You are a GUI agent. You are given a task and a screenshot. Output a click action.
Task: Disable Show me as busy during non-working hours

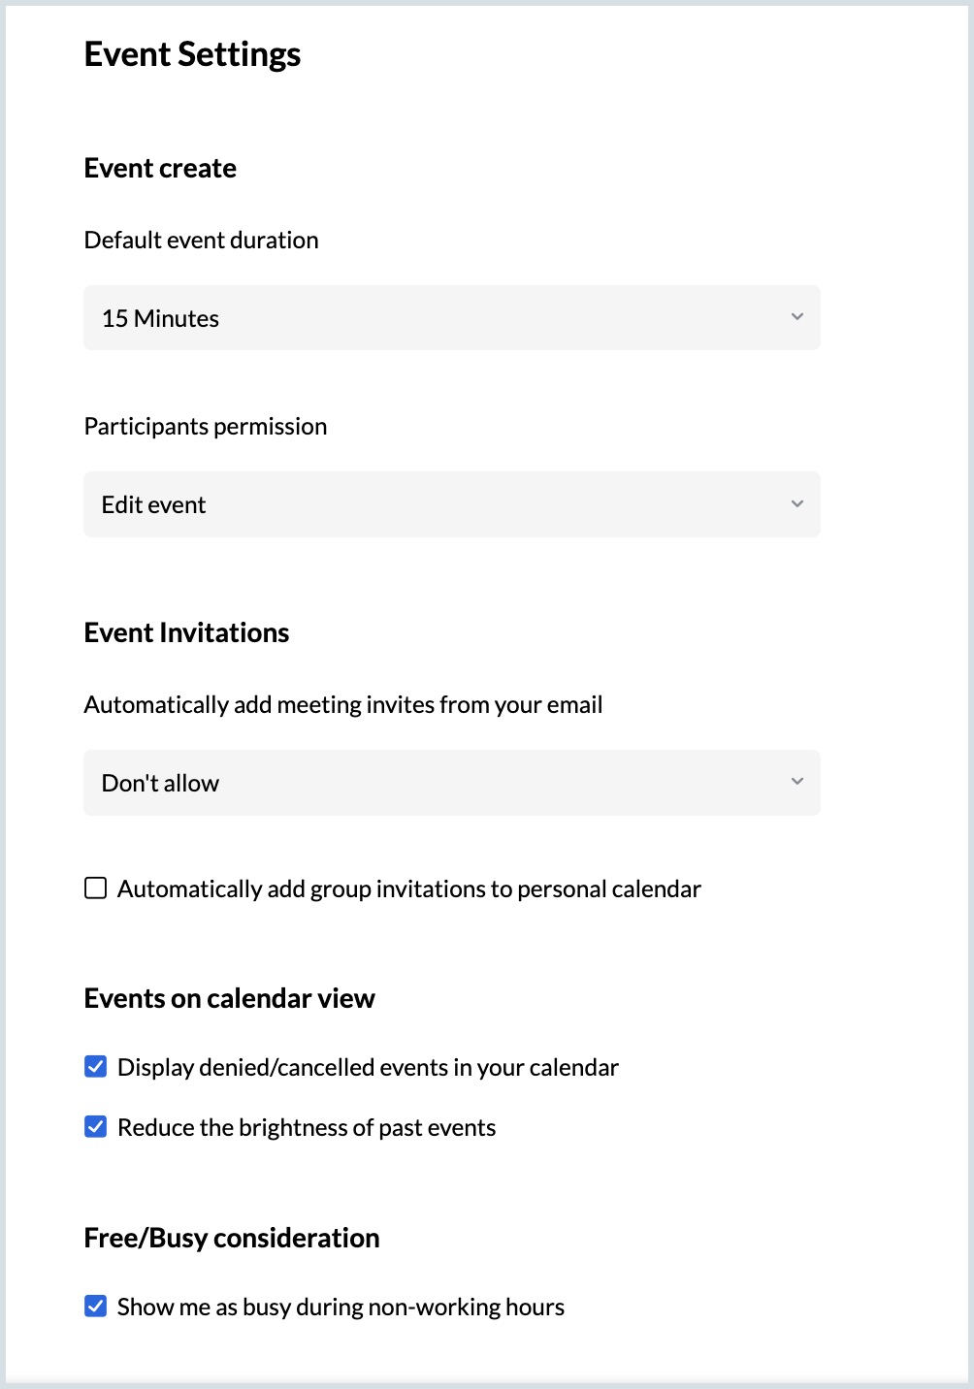(x=95, y=1307)
